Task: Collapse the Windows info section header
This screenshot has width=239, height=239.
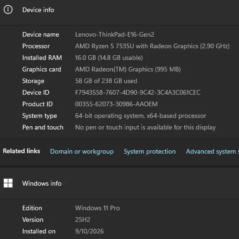Action: pyautogui.click(x=119, y=183)
